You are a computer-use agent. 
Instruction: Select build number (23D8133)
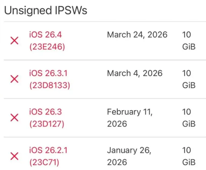click(x=50, y=85)
